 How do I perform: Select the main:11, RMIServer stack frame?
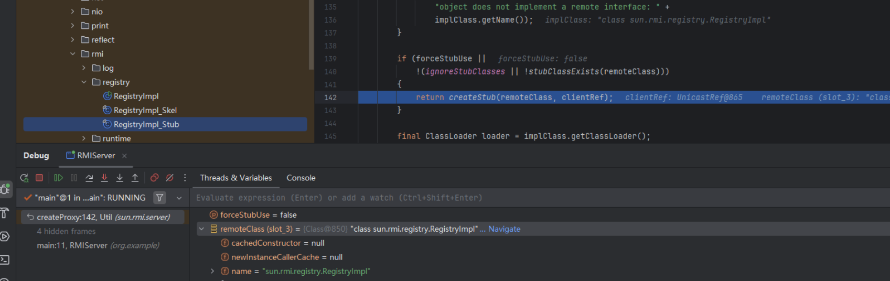click(x=98, y=245)
